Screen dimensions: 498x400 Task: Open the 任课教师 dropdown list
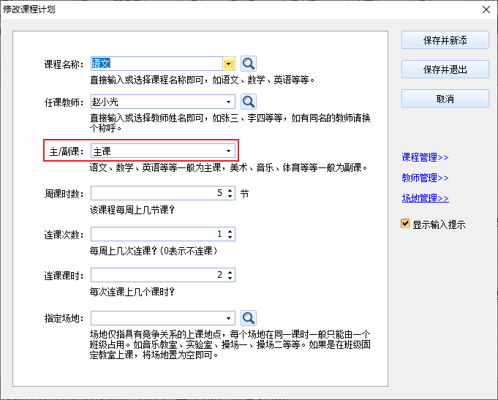[229, 102]
